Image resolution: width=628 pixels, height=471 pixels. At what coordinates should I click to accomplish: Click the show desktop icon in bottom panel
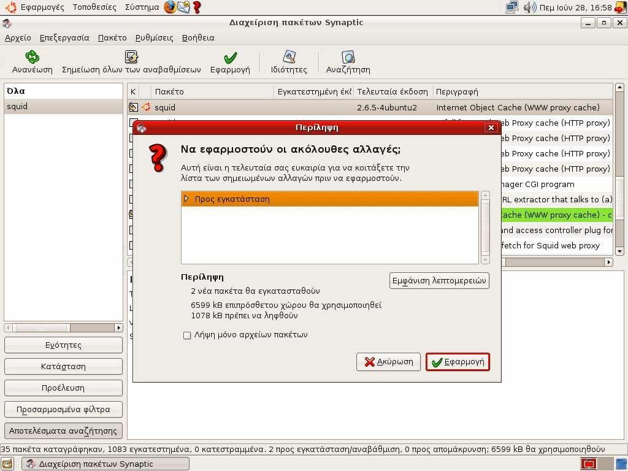pos(8,464)
